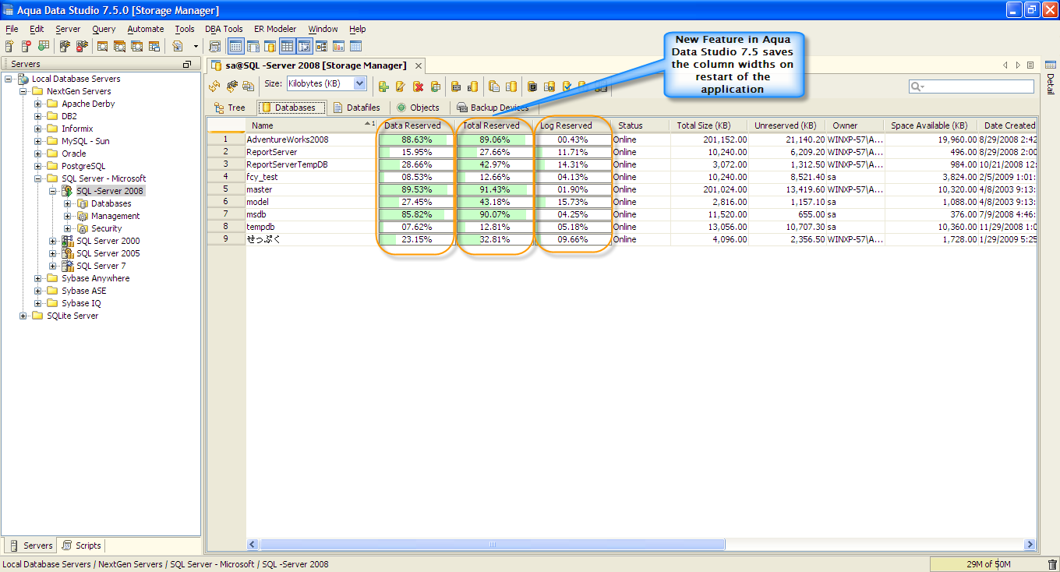Close the Storage Manager document tab

[419, 65]
